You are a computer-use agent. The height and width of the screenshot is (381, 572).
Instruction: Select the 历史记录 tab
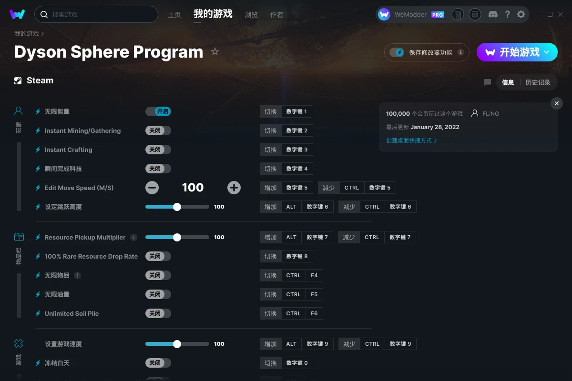pos(538,82)
